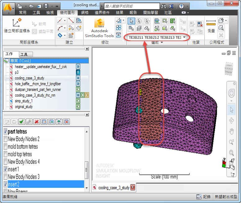The width and height of the screenshot is (241, 203).
Task: Select the simp_study_1 study
Action: 24,101
